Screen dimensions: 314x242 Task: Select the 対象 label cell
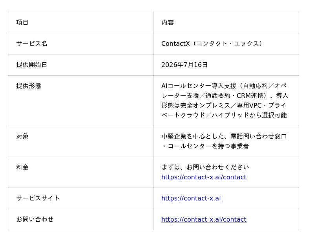pyautogui.click(x=80, y=141)
